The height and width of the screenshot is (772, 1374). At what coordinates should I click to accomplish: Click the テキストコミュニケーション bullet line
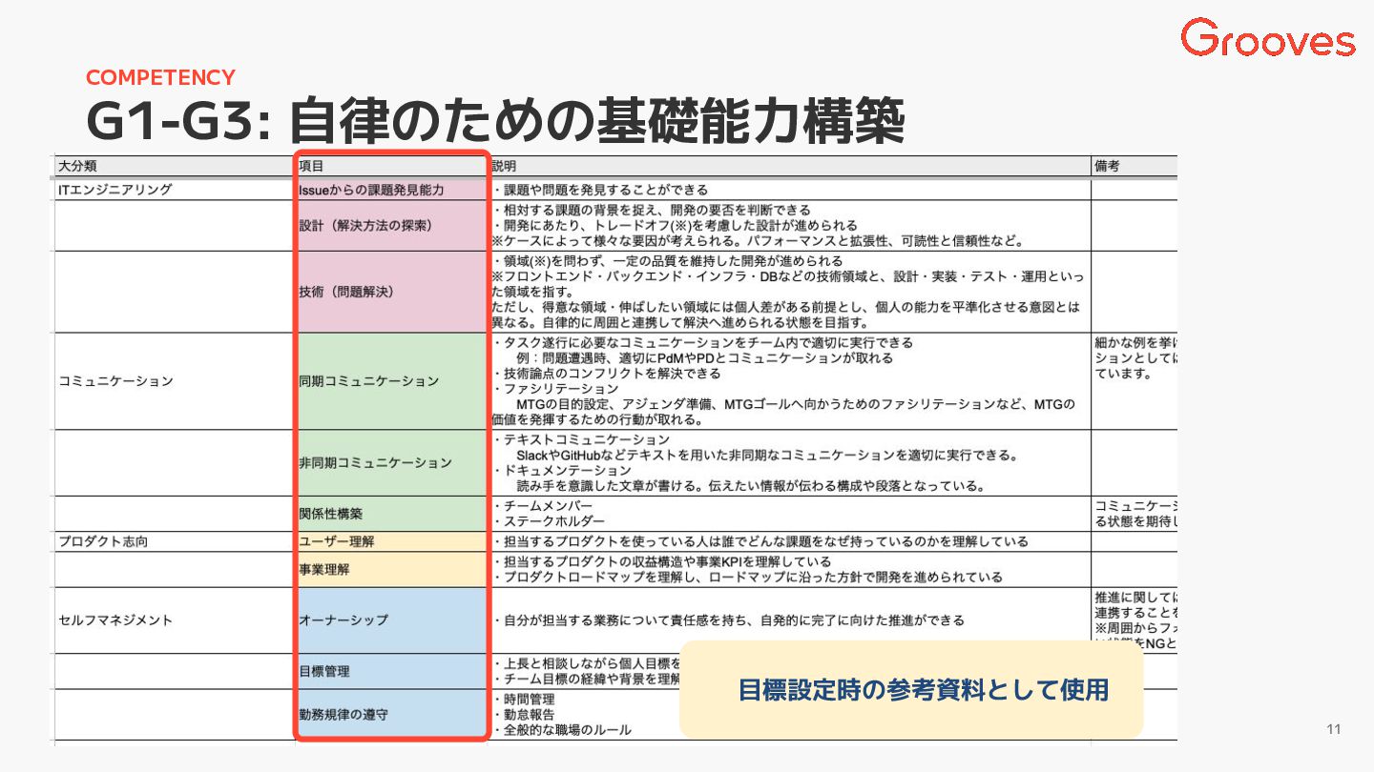click(x=582, y=439)
